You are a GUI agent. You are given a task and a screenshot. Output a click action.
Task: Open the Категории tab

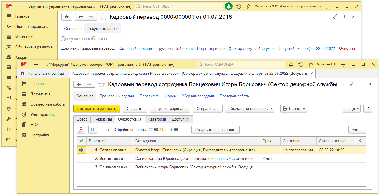tap(157, 119)
